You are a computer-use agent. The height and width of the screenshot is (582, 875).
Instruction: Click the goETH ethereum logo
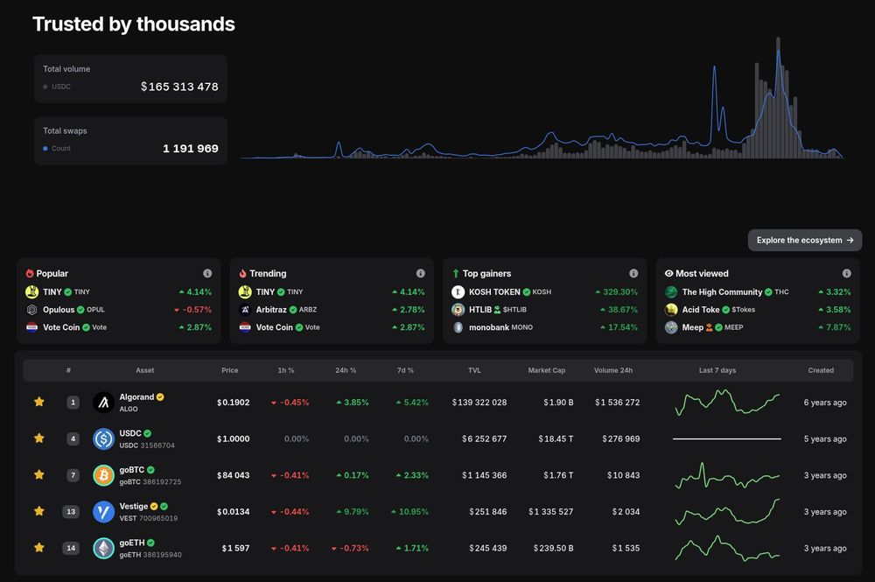point(103,548)
